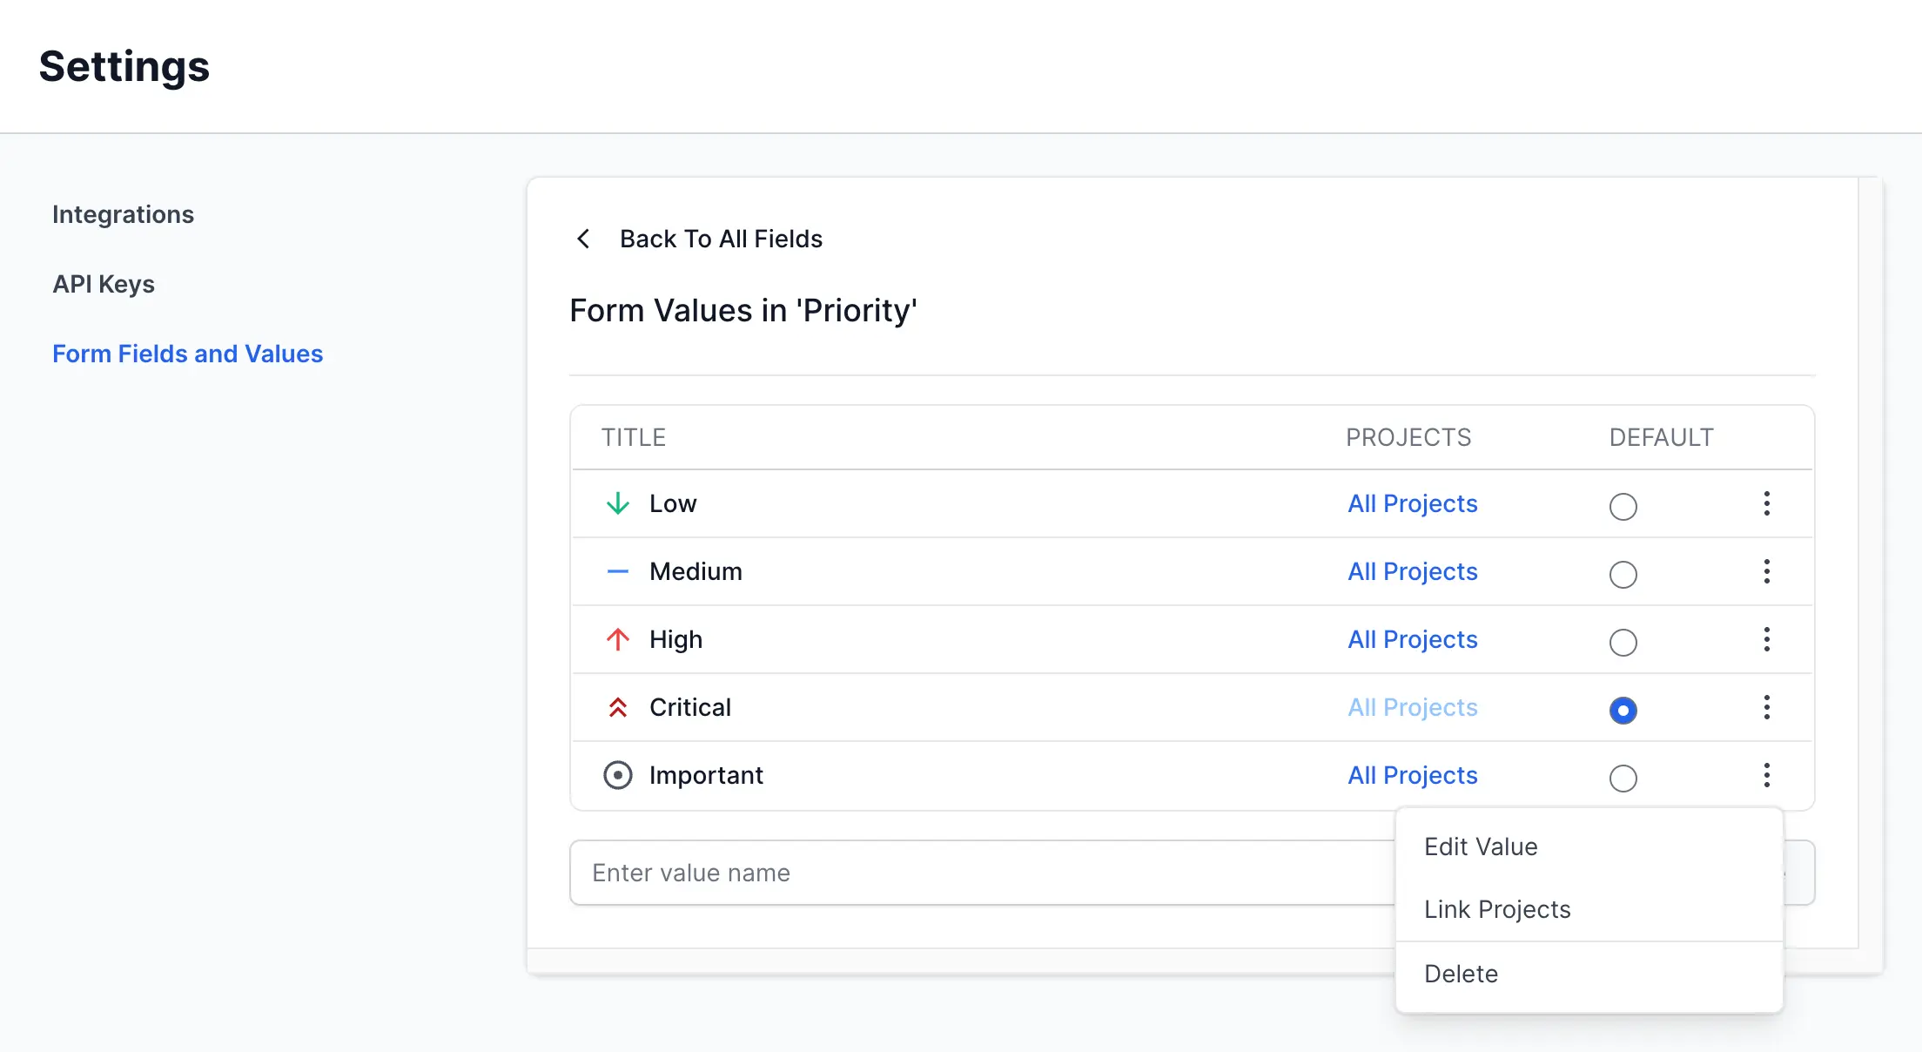
Task: Toggle the kebab menu for Important
Action: coord(1767,775)
